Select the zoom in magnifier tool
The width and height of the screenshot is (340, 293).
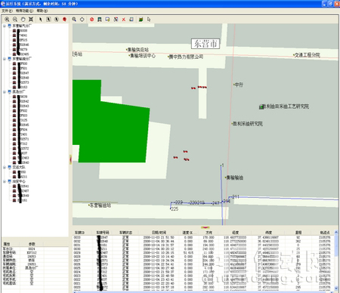pos(7,20)
